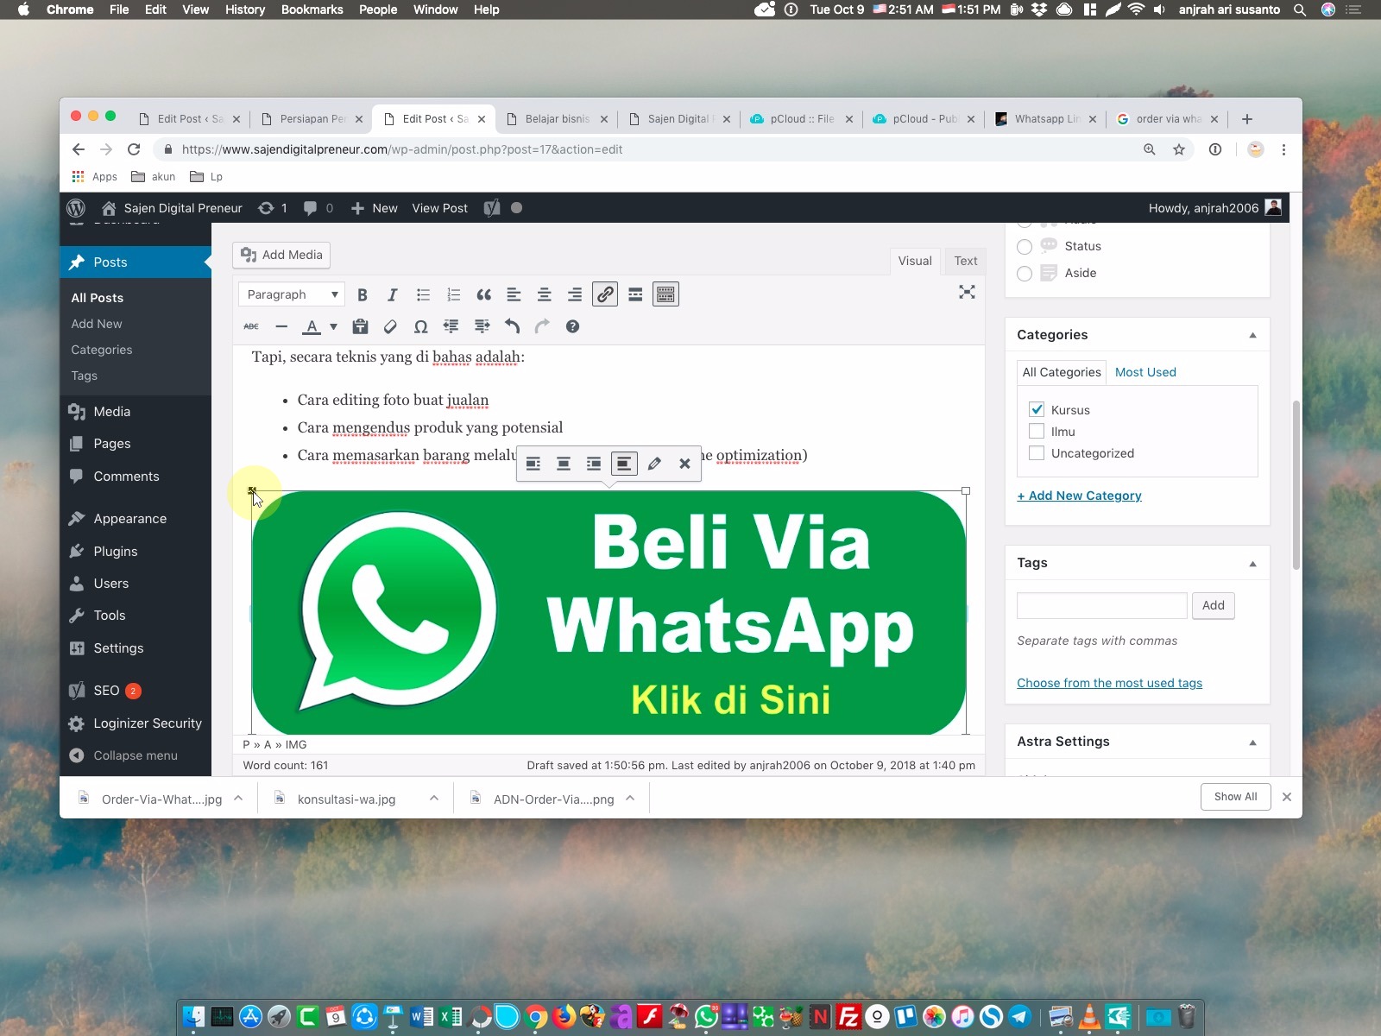Enable distraction-free writing mode
The width and height of the screenshot is (1381, 1036).
[x=967, y=292]
